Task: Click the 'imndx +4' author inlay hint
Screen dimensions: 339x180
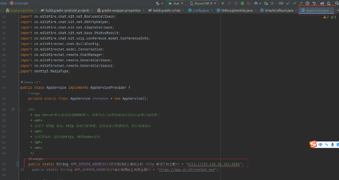Action: point(31,82)
